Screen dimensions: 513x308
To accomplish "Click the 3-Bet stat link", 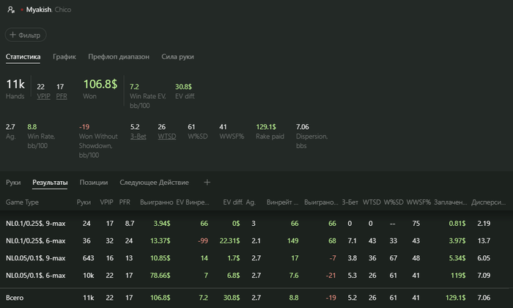I will tap(138, 136).
